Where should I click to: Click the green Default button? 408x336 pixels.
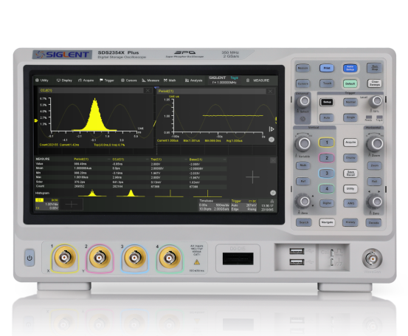pyautogui.click(x=350, y=83)
